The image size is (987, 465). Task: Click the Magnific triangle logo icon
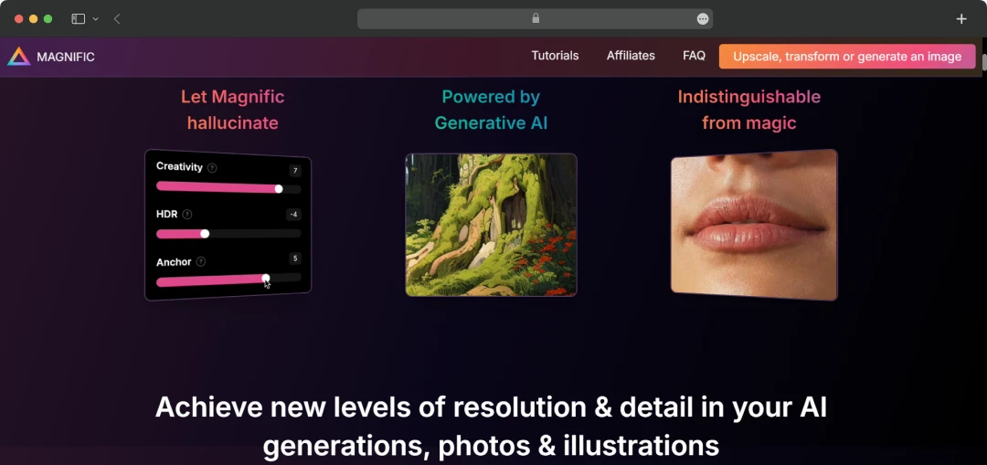coord(19,57)
